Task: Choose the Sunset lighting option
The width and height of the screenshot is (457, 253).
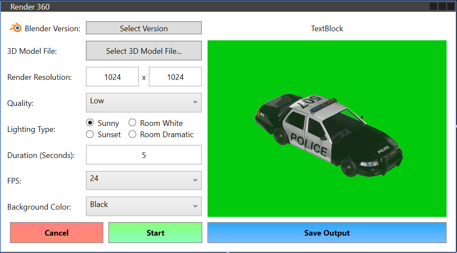Action: tap(90, 134)
